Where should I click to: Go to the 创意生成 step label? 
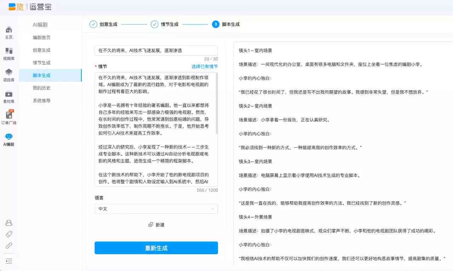pos(108,24)
